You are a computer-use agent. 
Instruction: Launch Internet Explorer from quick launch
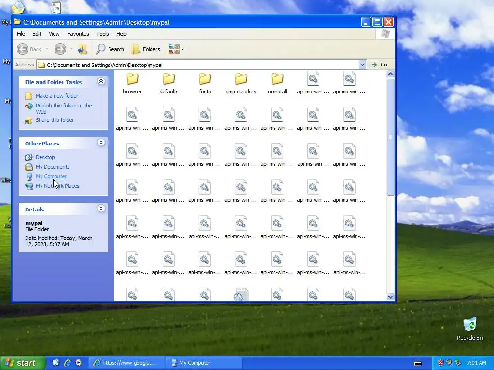pyautogui.click(x=68, y=363)
